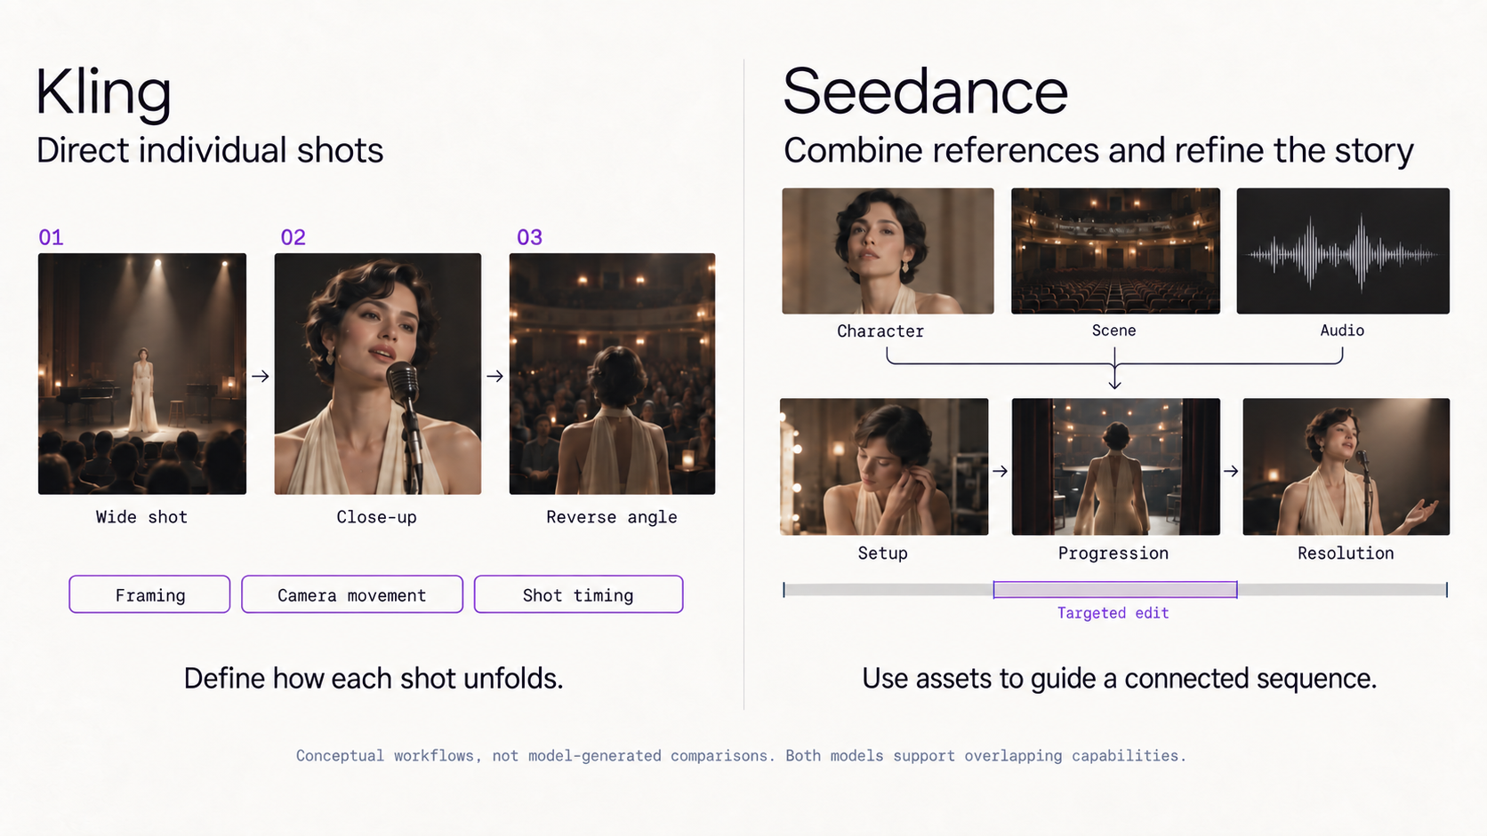Click the 'Resolution' caption
This screenshot has width=1487, height=836.
pos(1346,553)
